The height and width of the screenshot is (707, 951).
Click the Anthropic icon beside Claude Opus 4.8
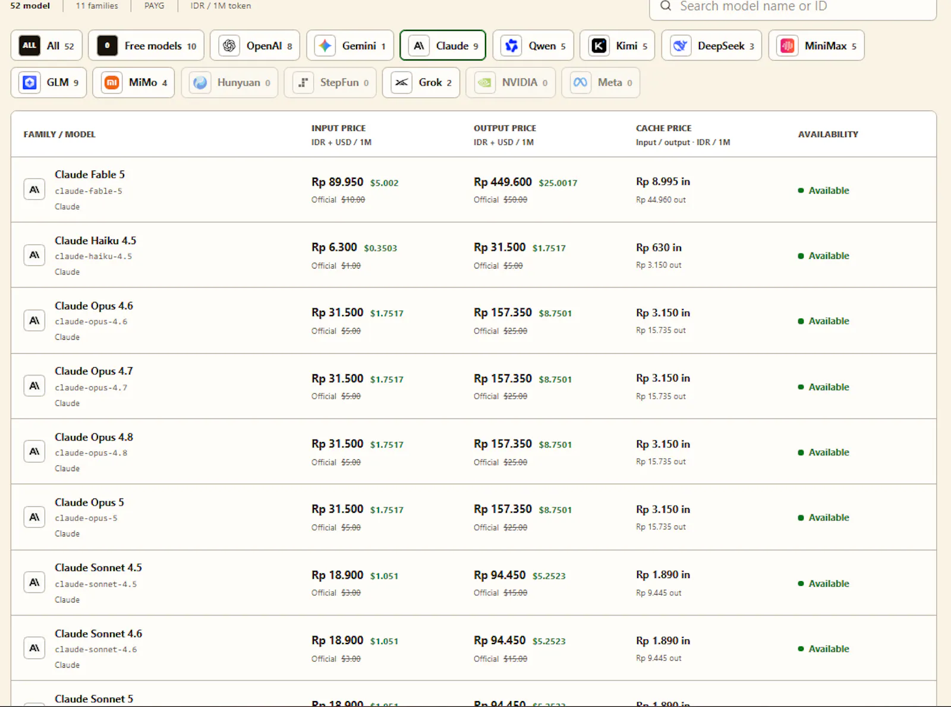[34, 452]
